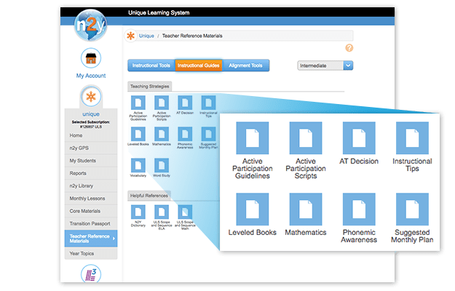Screen dimensions: 455x291
Task: Go to Home in sidebar
Action: pyautogui.click(x=91, y=135)
